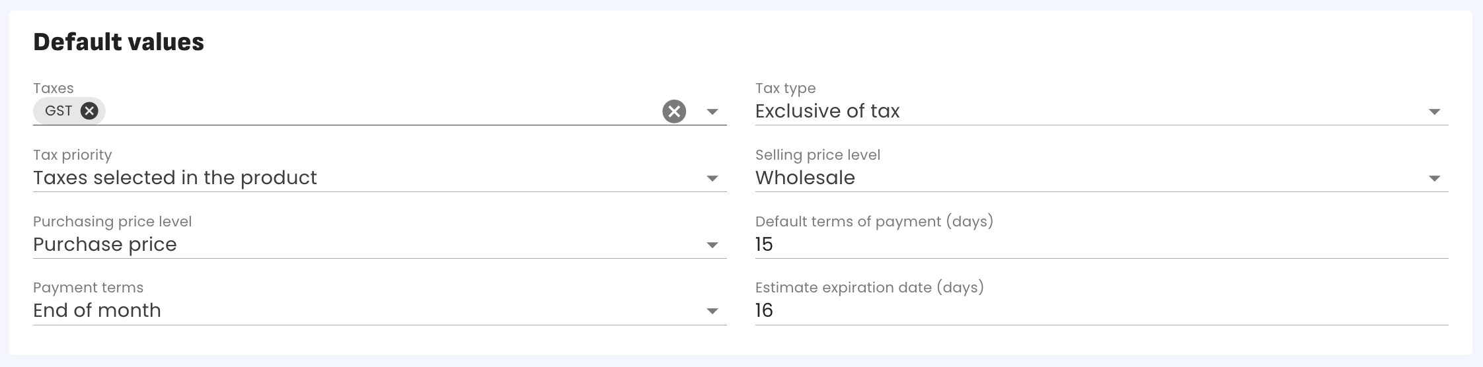Expand the Purchasing price level arrow
This screenshot has height=367, width=1483.
coord(712,245)
